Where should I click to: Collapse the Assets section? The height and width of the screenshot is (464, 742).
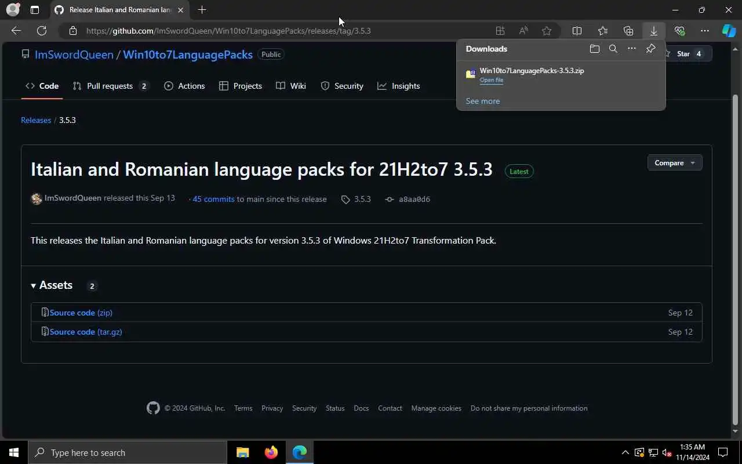click(x=52, y=285)
